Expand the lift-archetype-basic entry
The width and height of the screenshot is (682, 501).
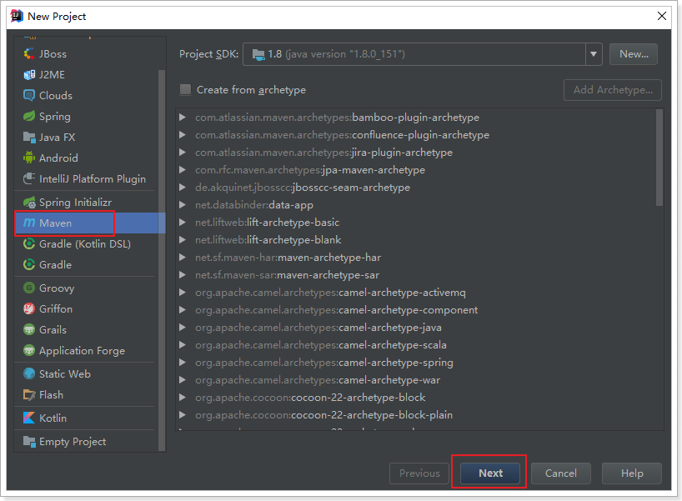pyautogui.click(x=183, y=223)
